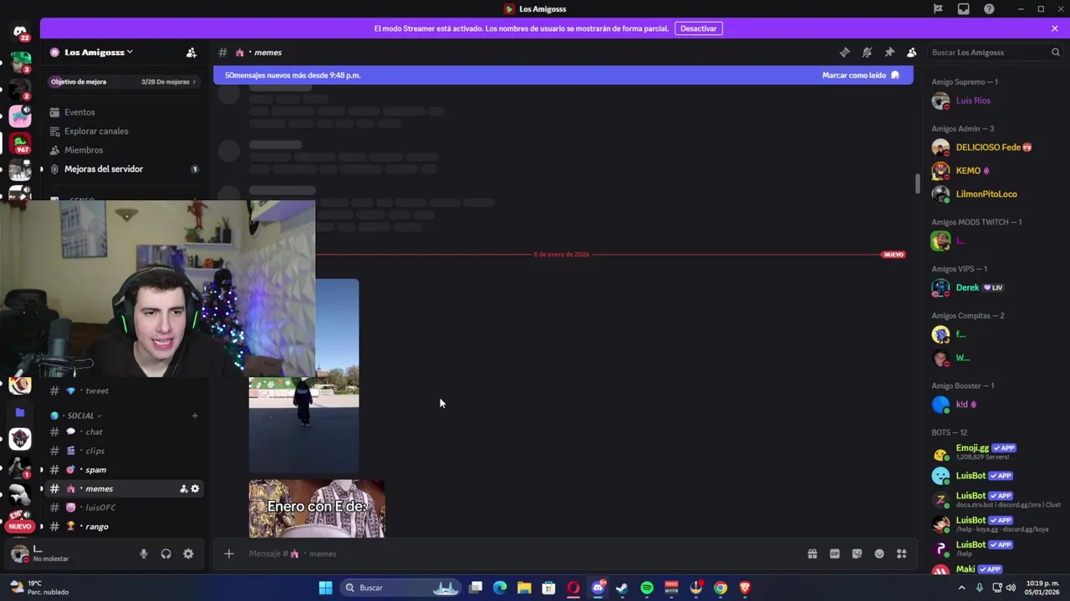Create invite icon on memes channel
This screenshot has width=1070, height=601.
pyautogui.click(x=183, y=488)
